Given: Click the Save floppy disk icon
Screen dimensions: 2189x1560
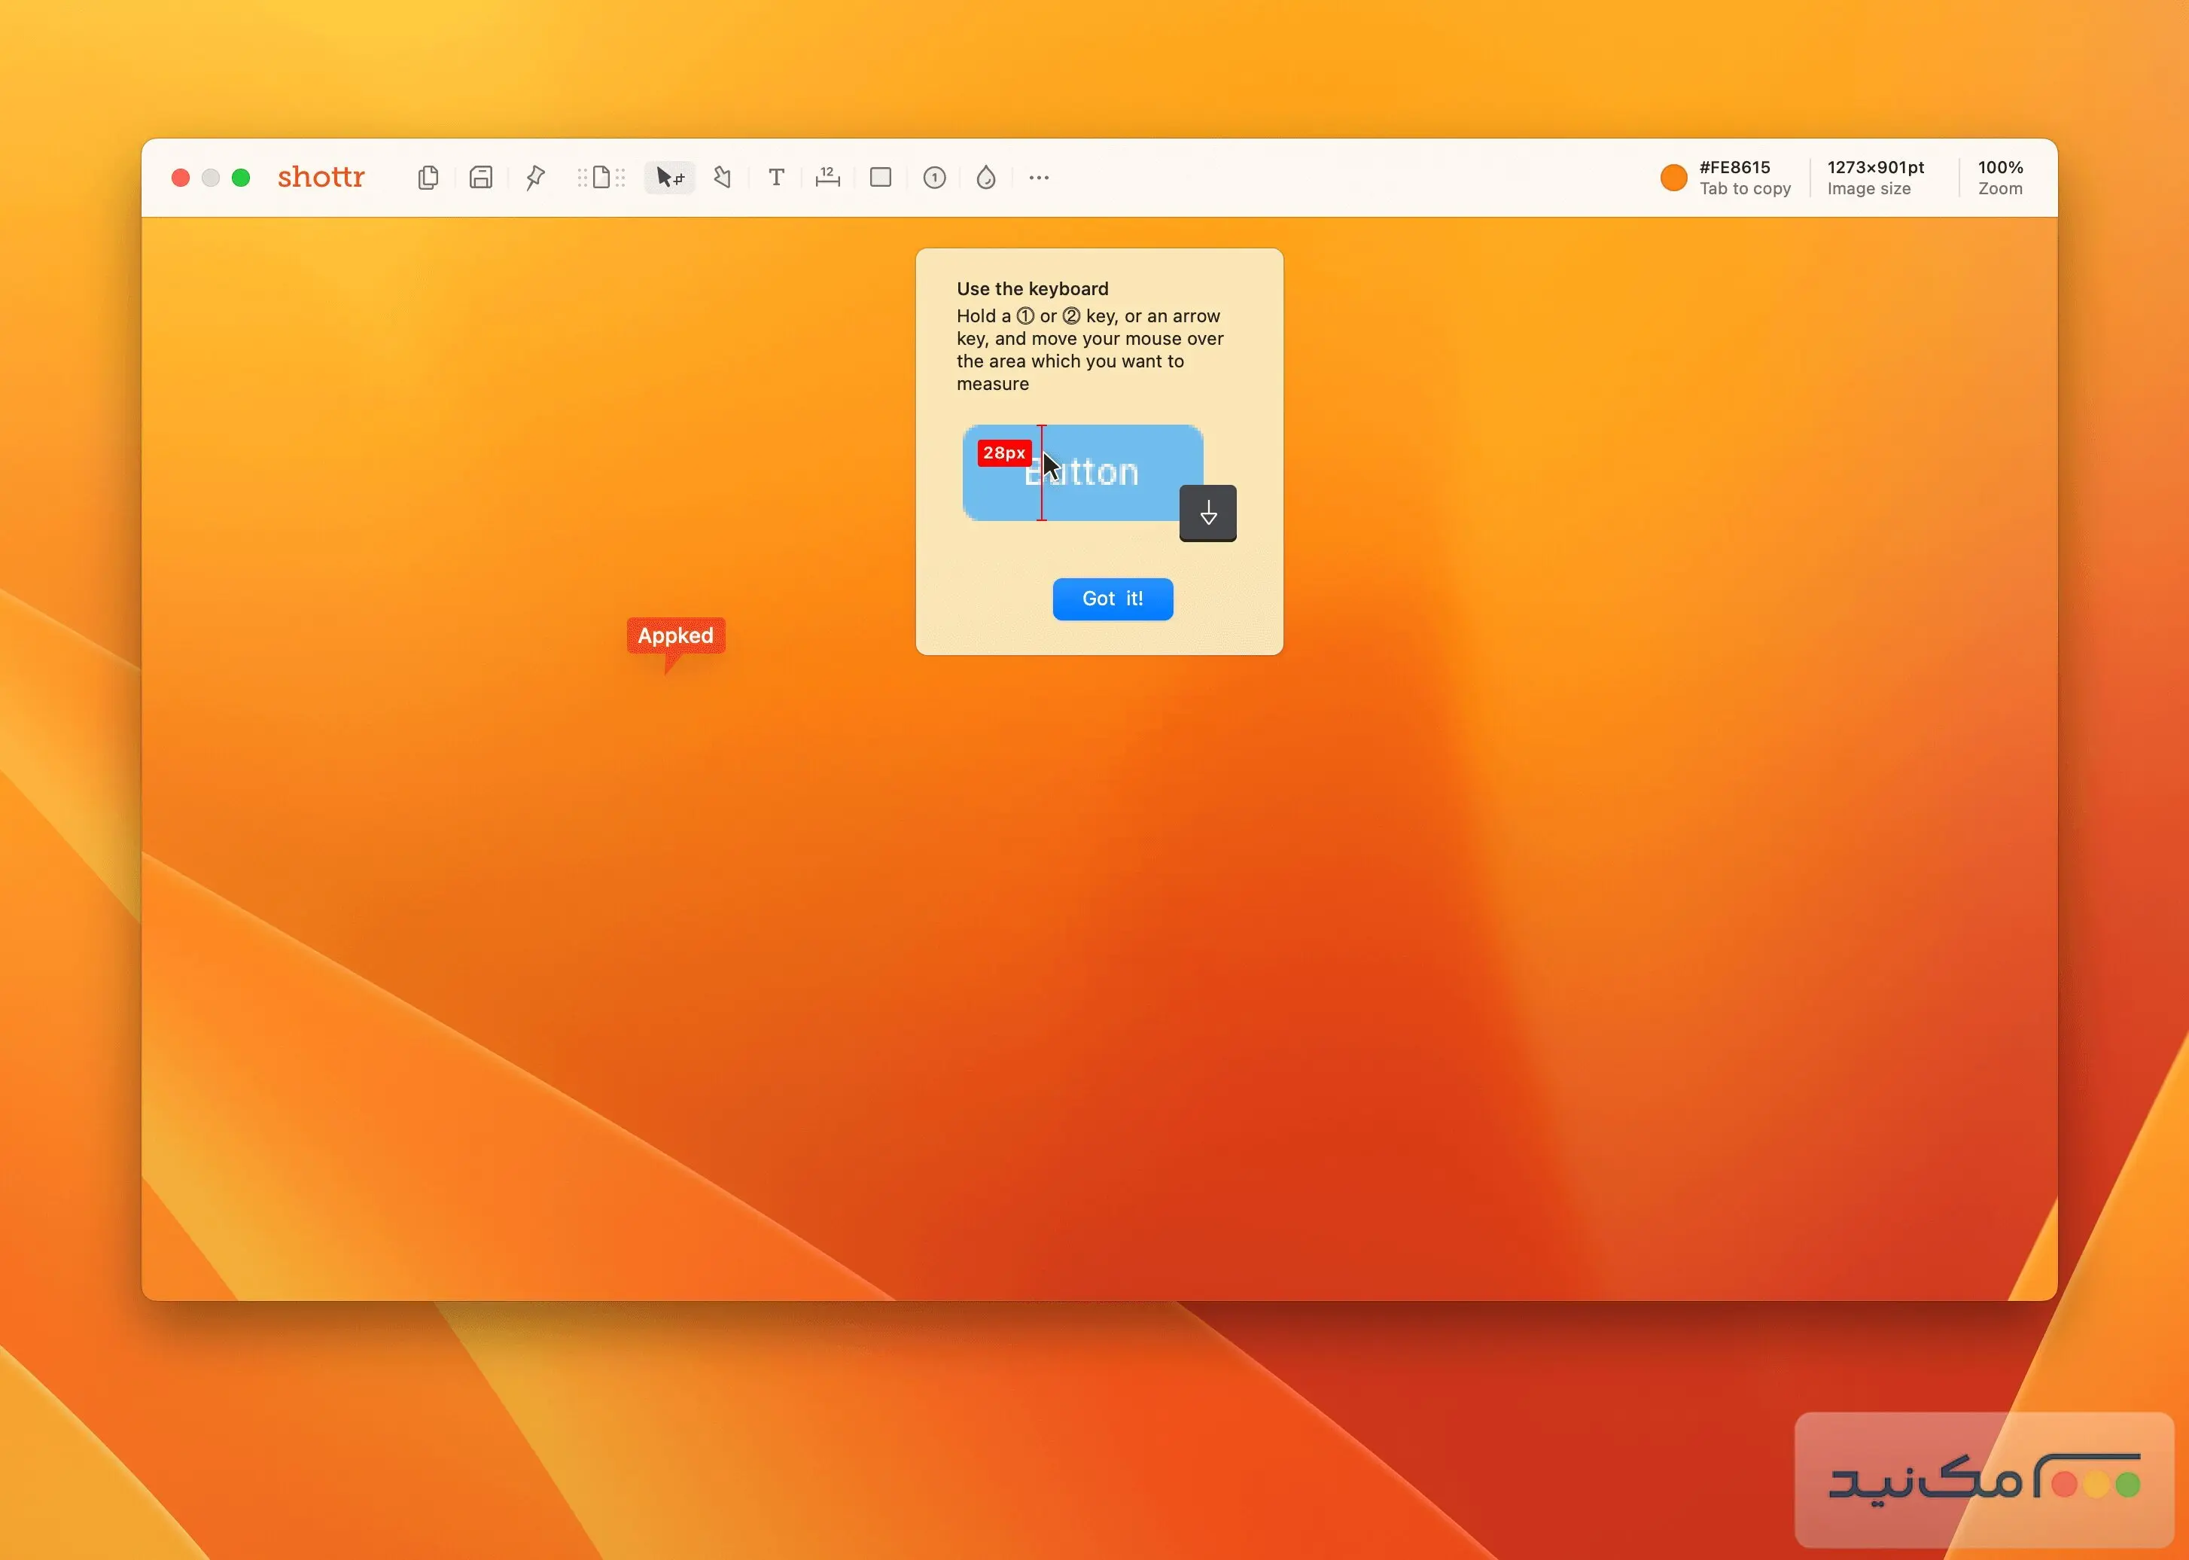Looking at the screenshot, I should pyautogui.click(x=481, y=178).
